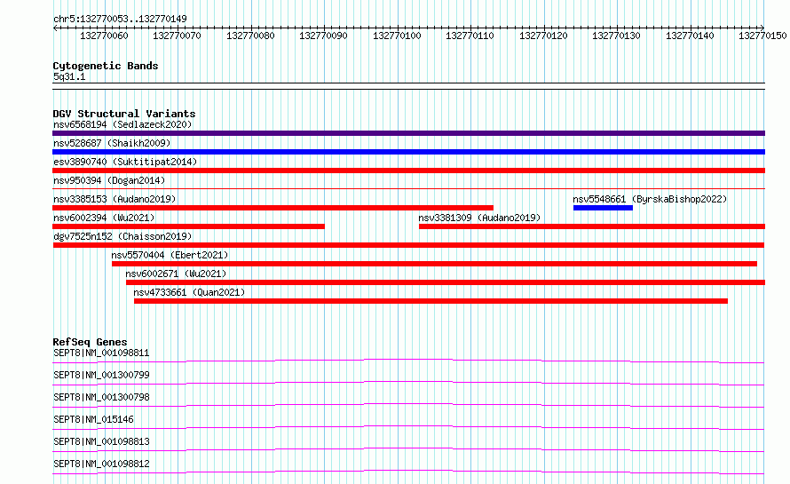Select nsv5570404 (Ebert2021) variant label
The width and height of the screenshot is (790, 484).
click(x=170, y=255)
